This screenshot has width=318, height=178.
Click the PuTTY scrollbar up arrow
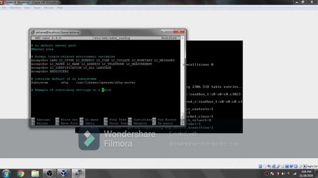click(182, 38)
